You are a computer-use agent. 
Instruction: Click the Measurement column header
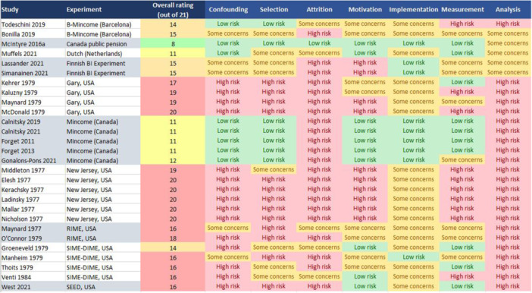tap(462, 10)
